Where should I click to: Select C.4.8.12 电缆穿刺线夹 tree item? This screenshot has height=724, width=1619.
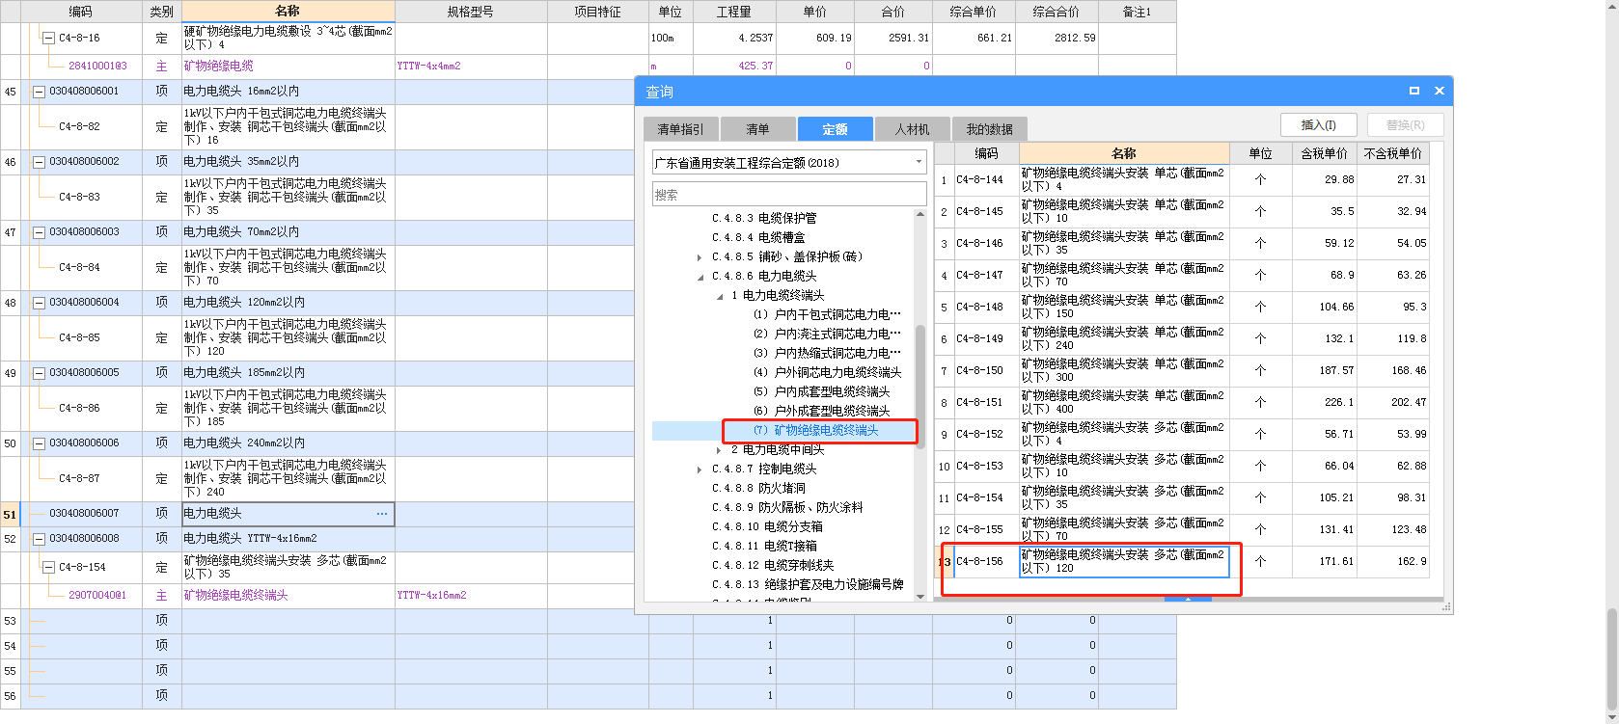coord(773,565)
